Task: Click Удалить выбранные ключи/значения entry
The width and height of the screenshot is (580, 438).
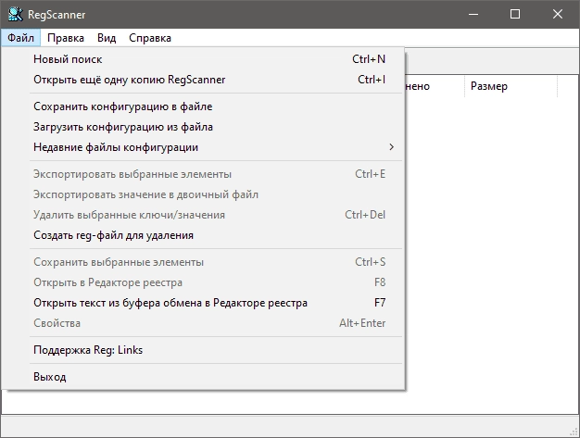Action: [x=202, y=215]
